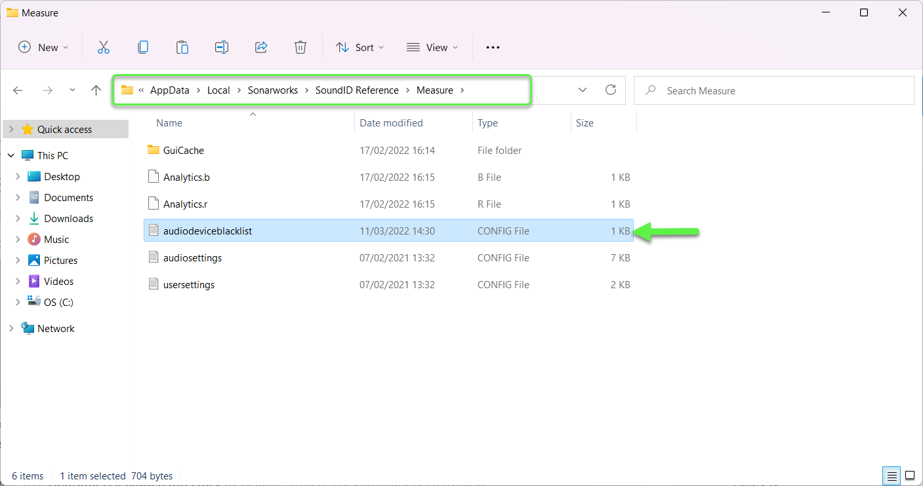Open the See more ellipsis menu

[x=493, y=47]
